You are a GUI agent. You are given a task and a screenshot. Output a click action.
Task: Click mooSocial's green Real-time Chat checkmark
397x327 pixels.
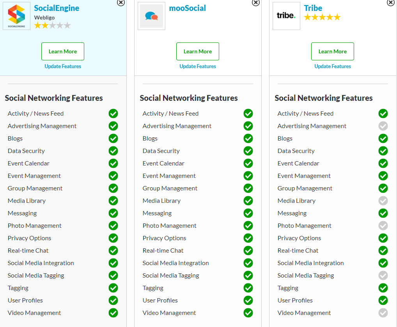click(x=248, y=250)
